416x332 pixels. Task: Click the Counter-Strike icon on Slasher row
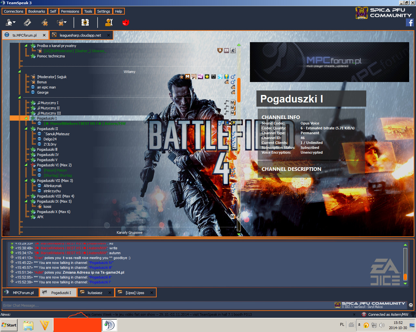coord(233,50)
